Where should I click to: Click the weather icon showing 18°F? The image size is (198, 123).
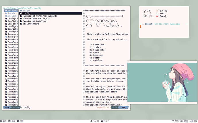point(102,121)
